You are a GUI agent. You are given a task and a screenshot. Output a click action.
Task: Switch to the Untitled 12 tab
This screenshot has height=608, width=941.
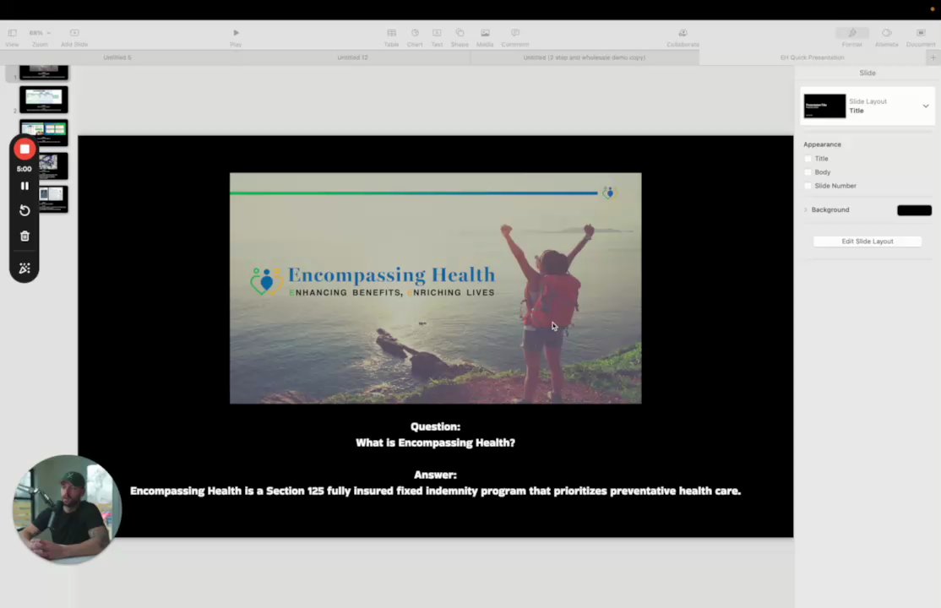(352, 57)
